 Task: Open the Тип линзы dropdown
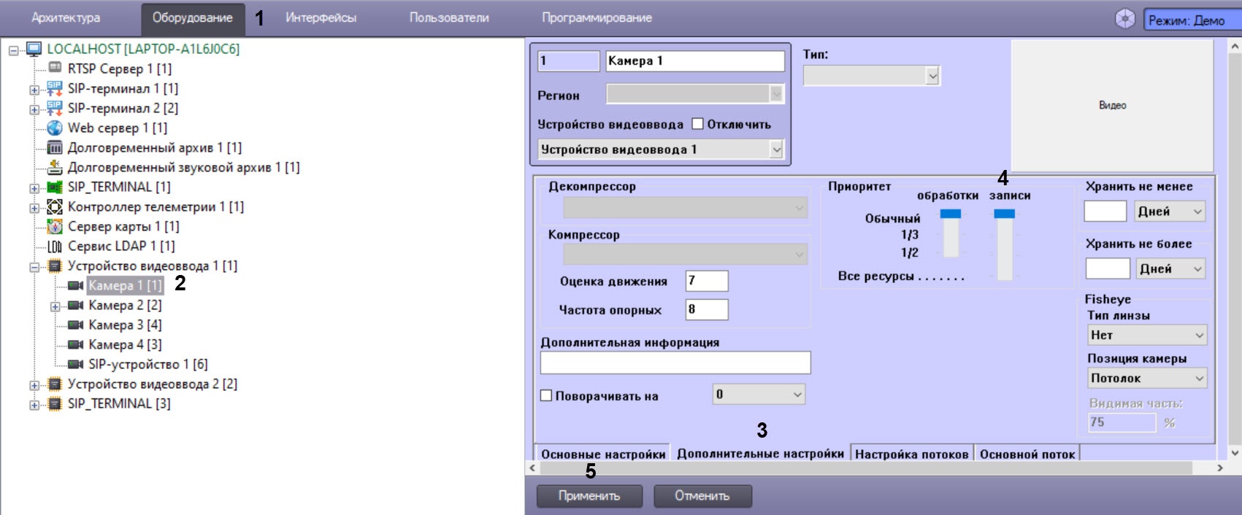pyautogui.click(x=1146, y=335)
